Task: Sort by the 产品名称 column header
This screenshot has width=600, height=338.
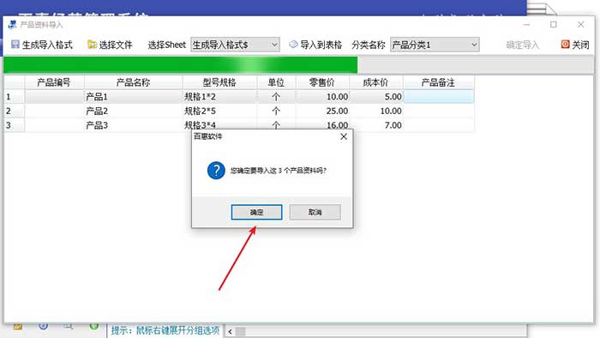Action: (x=133, y=82)
